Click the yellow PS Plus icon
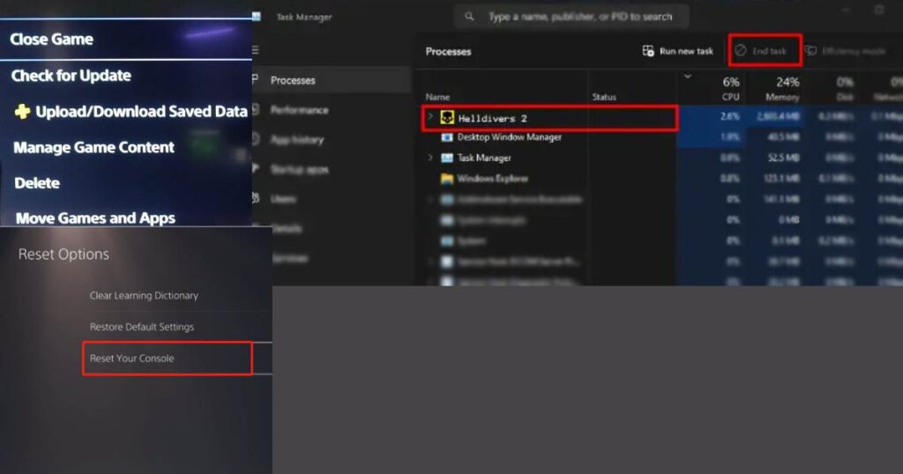This screenshot has height=474, width=903. (x=22, y=111)
